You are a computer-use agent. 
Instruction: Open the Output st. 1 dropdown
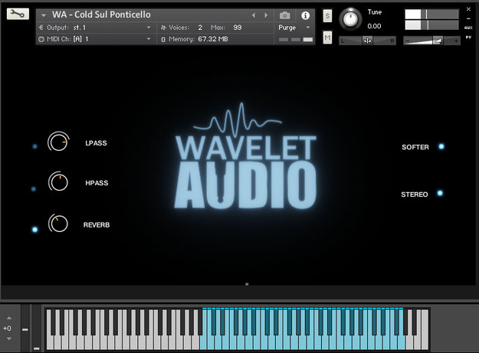[95, 28]
